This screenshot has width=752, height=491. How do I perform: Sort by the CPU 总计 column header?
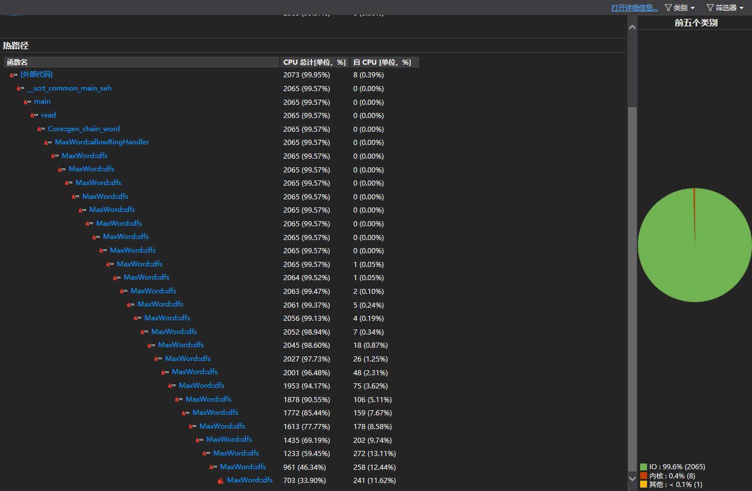(x=315, y=62)
